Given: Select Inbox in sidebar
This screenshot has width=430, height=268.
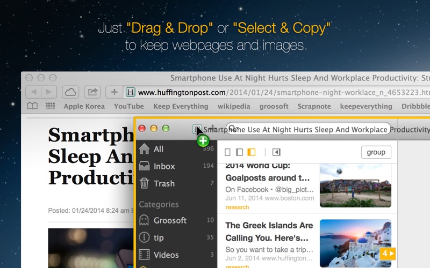Looking at the screenshot, I should click(x=176, y=166).
